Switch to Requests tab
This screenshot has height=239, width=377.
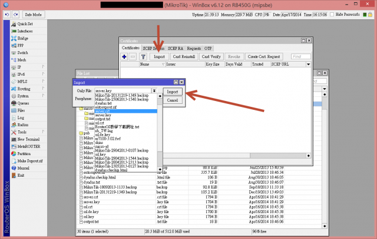click(194, 48)
